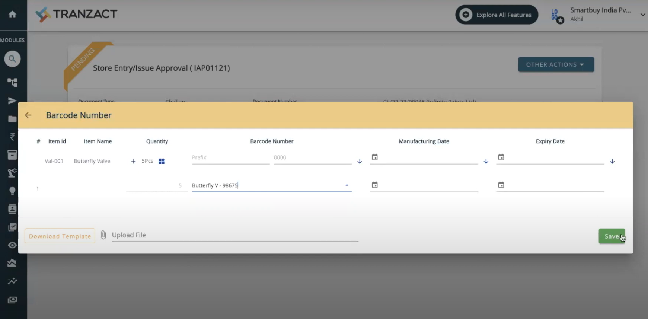This screenshot has width=648, height=319.
Task: Open the monitor screen module icon at sidebar bottom
Action: 12,300
